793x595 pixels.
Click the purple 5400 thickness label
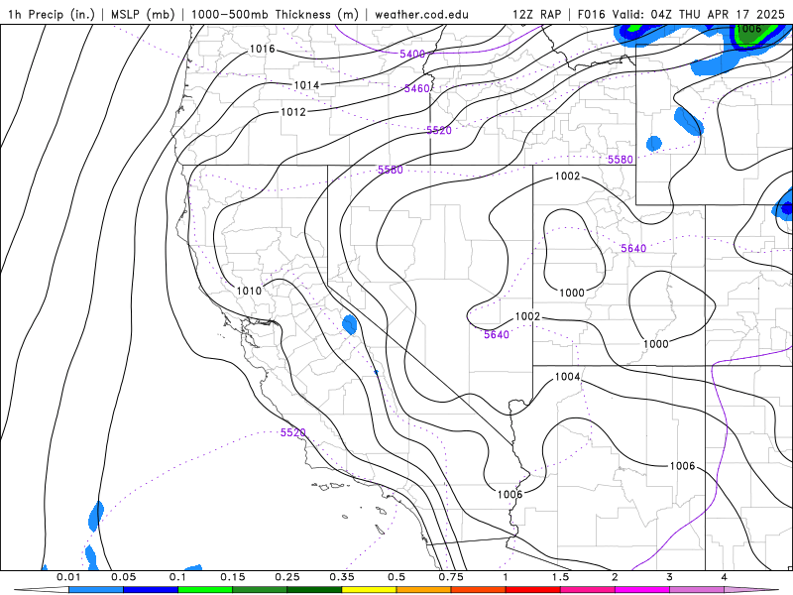[412, 54]
